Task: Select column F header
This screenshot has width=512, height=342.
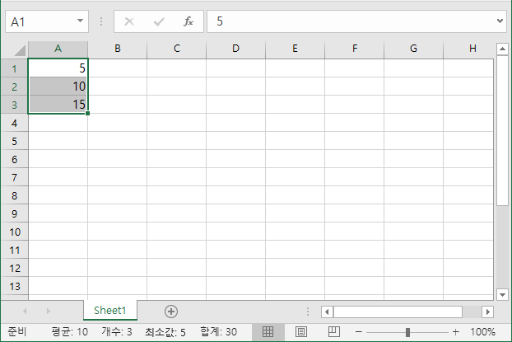Action: pyautogui.click(x=355, y=49)
